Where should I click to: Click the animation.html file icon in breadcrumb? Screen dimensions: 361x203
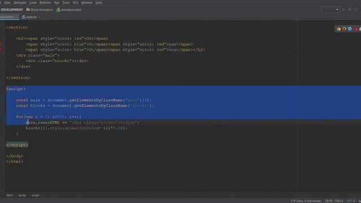click(58, 10)
